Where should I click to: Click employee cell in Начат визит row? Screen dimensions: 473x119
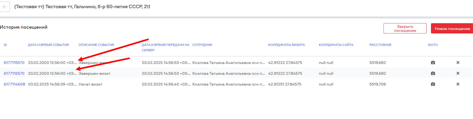(229, 84)
